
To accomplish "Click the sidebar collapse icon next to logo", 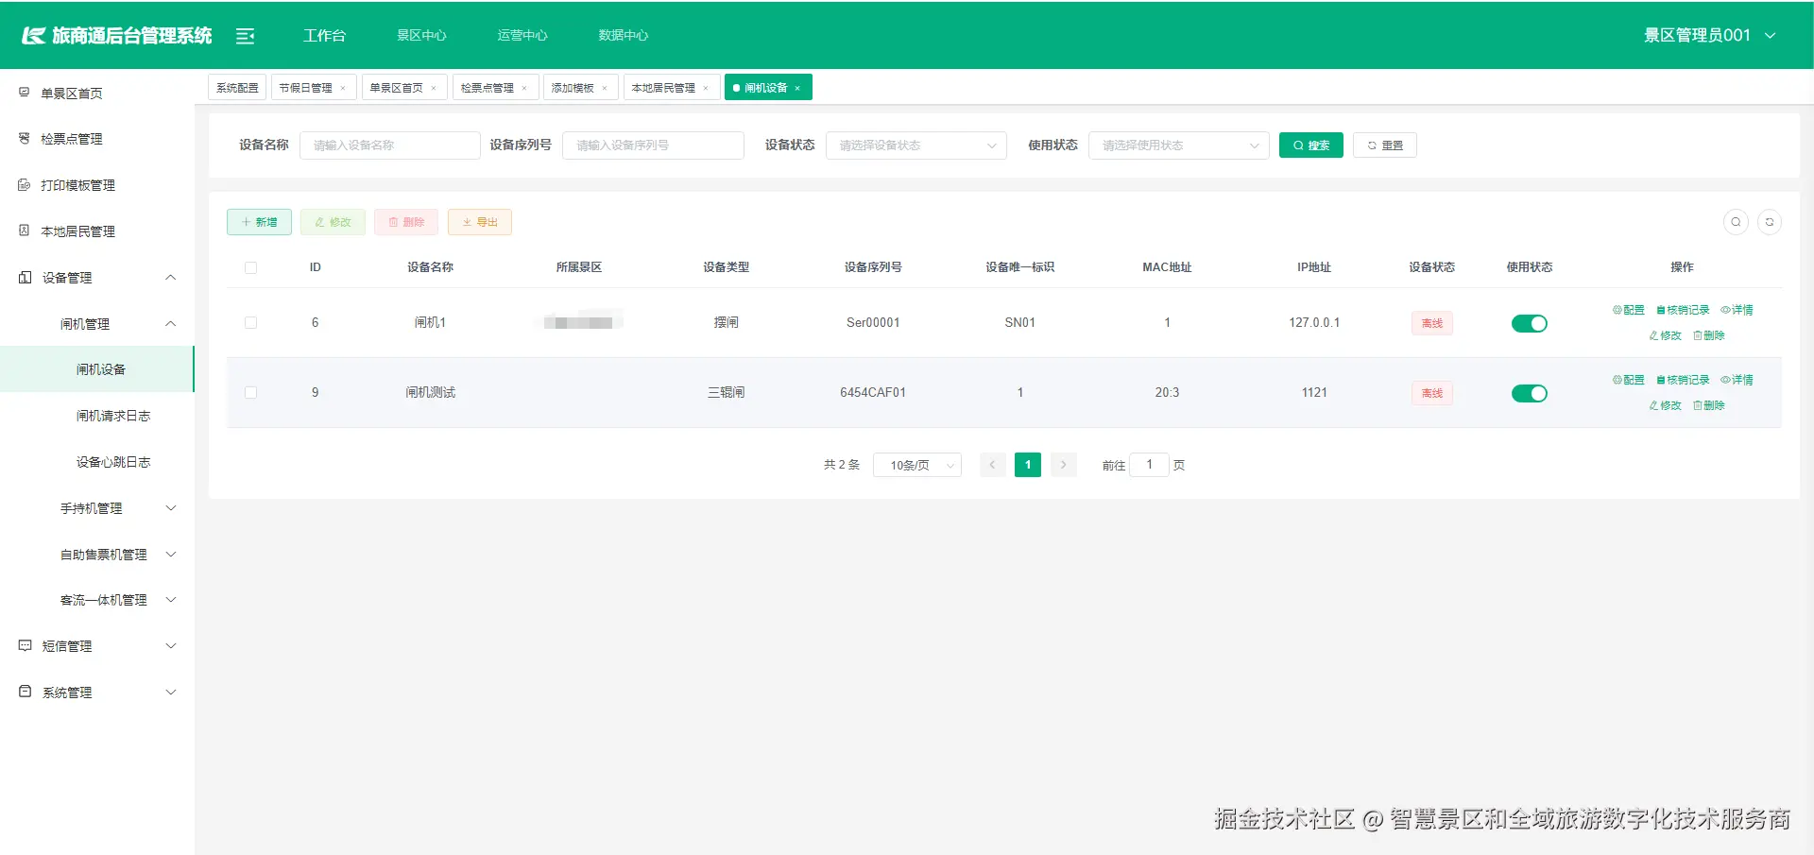I will [x=246, y=35].
